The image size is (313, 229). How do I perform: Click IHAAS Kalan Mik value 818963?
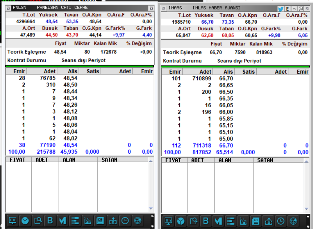pyautogui.click(x=264, y=53)
